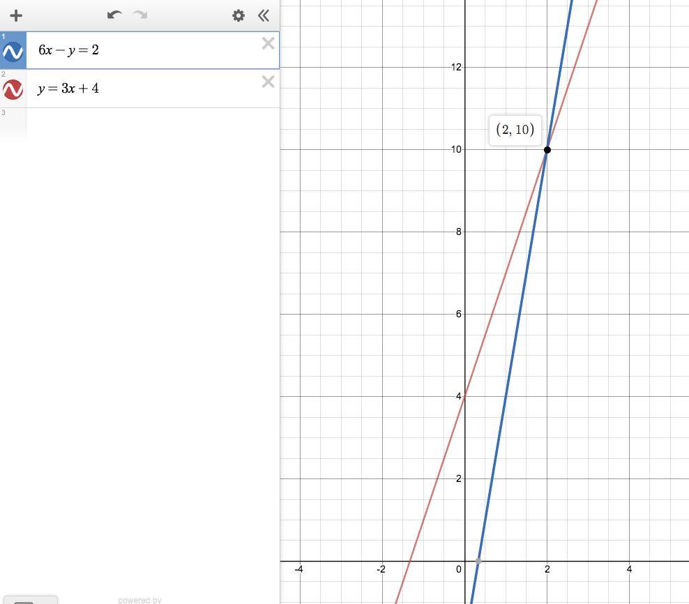Click x-axis label -4
The width and height of the screenshot is (689, 604).
pos(298,569)
